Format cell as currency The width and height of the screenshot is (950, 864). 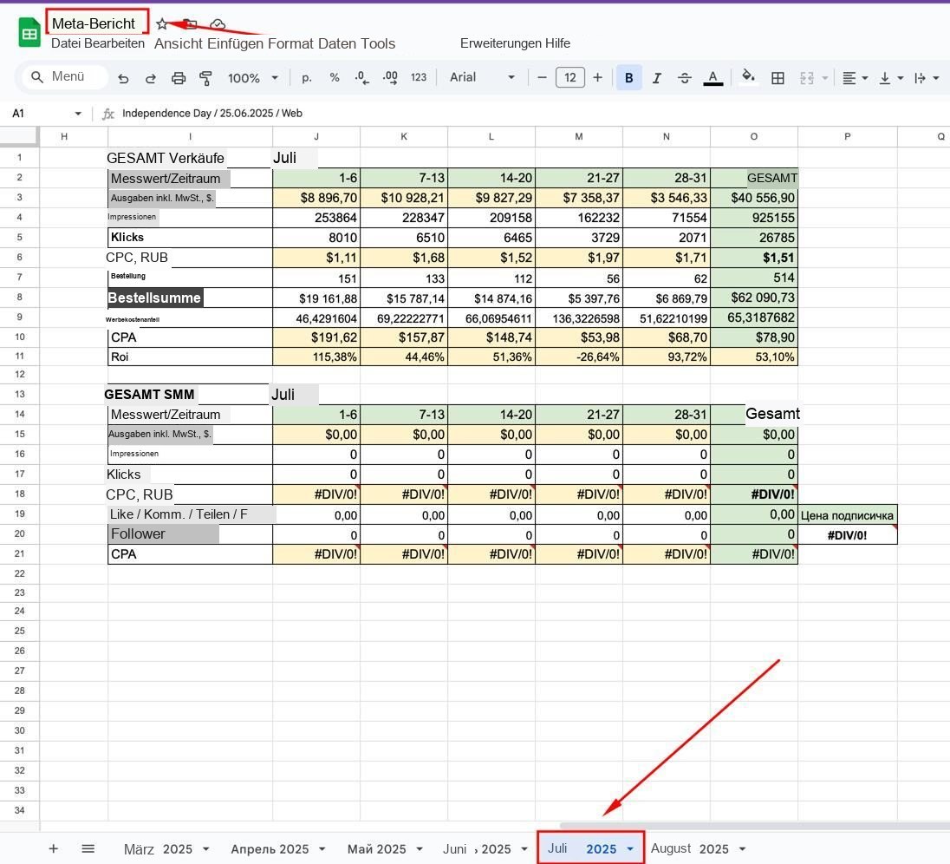coord(307,77)
